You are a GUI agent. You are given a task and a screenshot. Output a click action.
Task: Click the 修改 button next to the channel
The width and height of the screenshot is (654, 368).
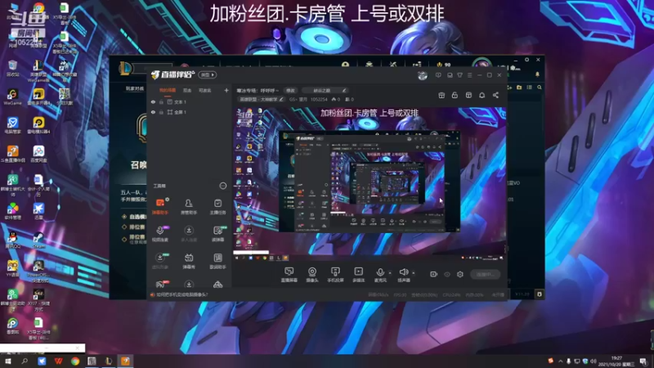pyautogui.click(x=290, y=91)
